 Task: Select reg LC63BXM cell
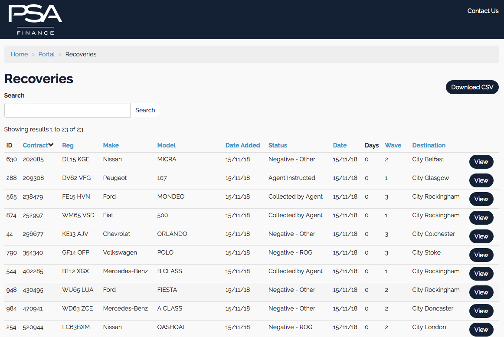tap(76, 327)
